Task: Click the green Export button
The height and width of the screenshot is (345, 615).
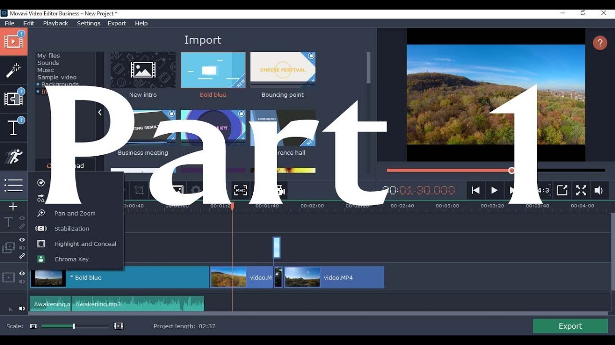Action: 570,326
